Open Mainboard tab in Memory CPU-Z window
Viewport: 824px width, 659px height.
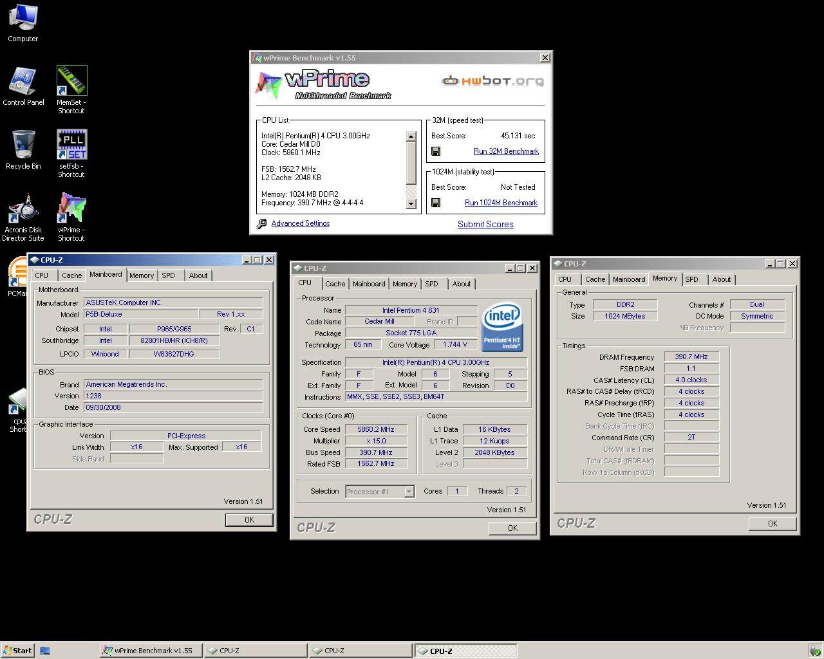click(629, 279)
